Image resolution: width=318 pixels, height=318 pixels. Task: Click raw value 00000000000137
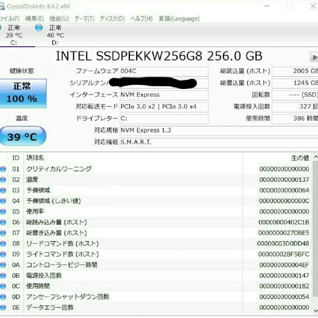284,180
